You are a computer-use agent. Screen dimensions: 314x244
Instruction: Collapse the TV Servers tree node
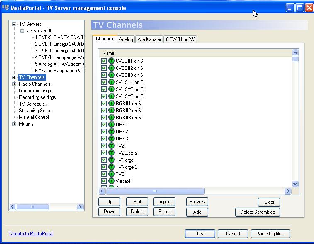tap(14, 24)
